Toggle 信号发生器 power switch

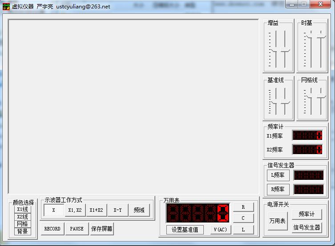307,227
